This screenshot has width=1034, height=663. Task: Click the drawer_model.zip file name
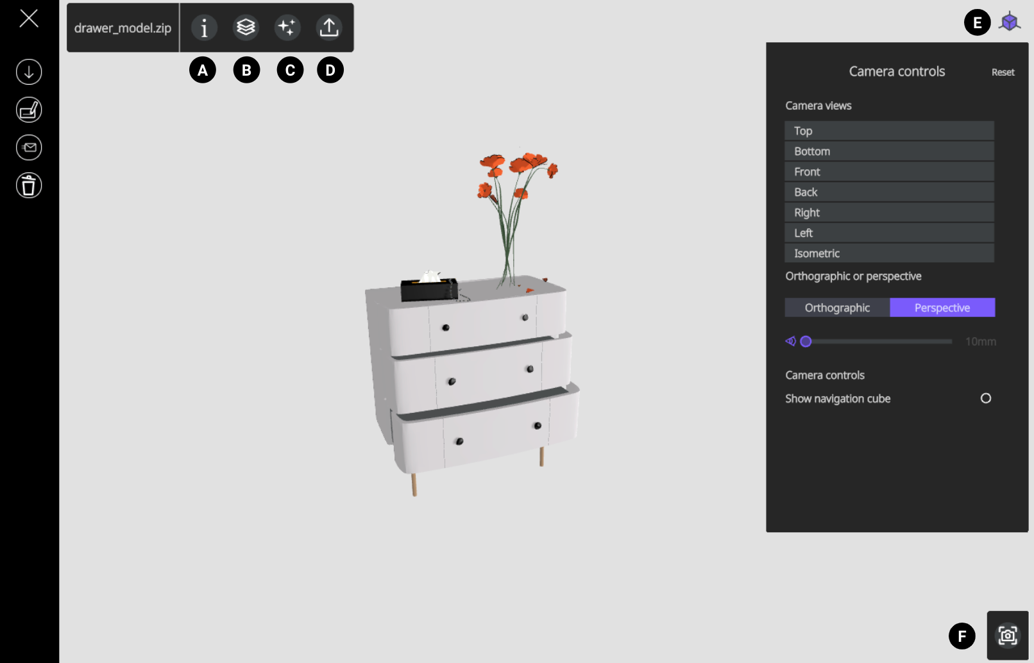coord(123,28)
